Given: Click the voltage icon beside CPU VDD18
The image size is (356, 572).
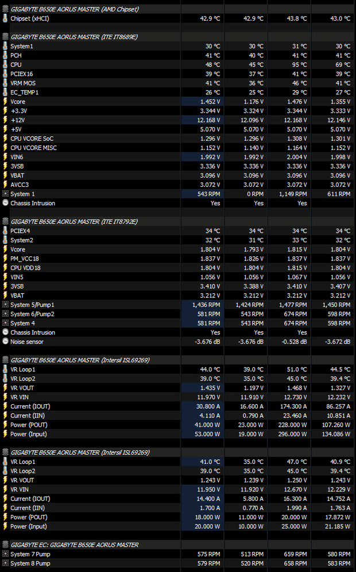Looking at the screenshot, I should 5,268.
